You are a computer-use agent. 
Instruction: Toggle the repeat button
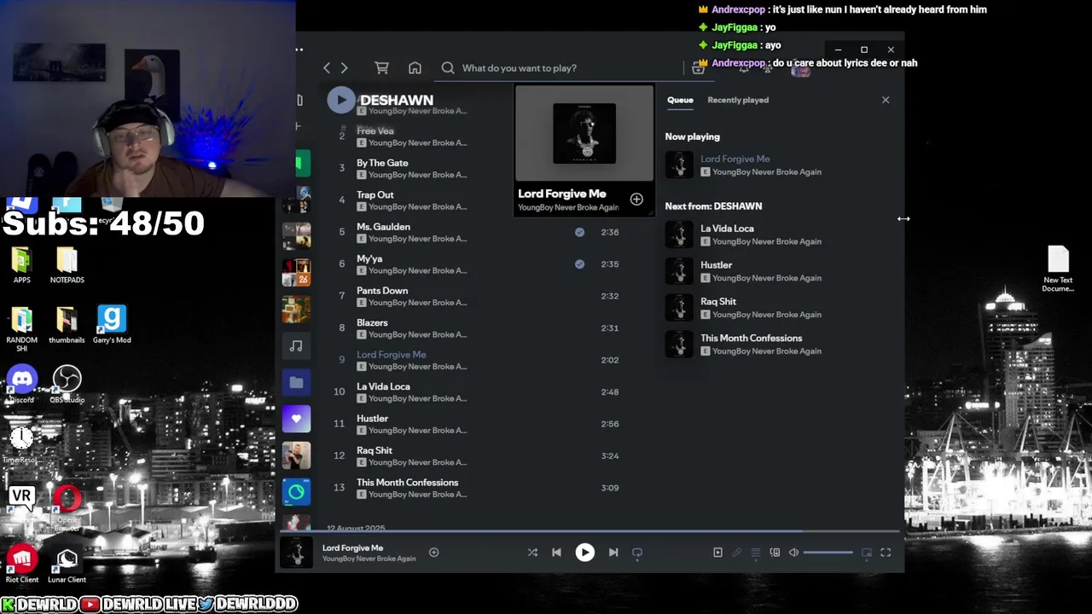point(636,553)
